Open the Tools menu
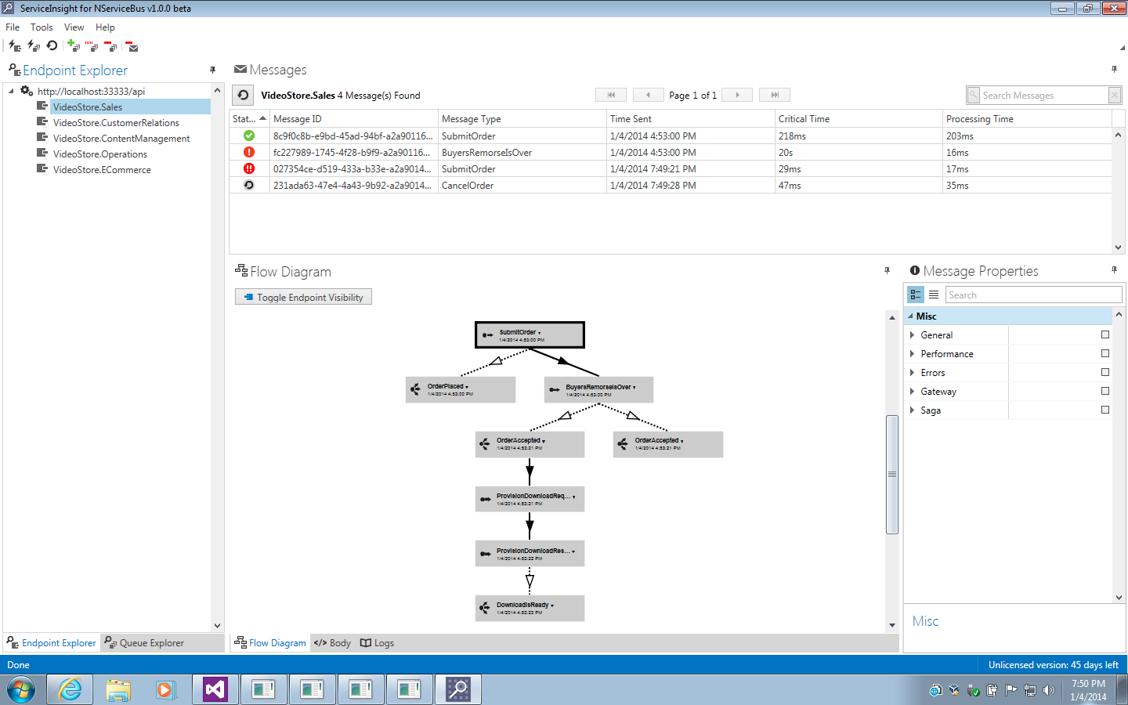The height and width of the screenshot is (705, 1128). pyautogui.click(x=42, y=27)
